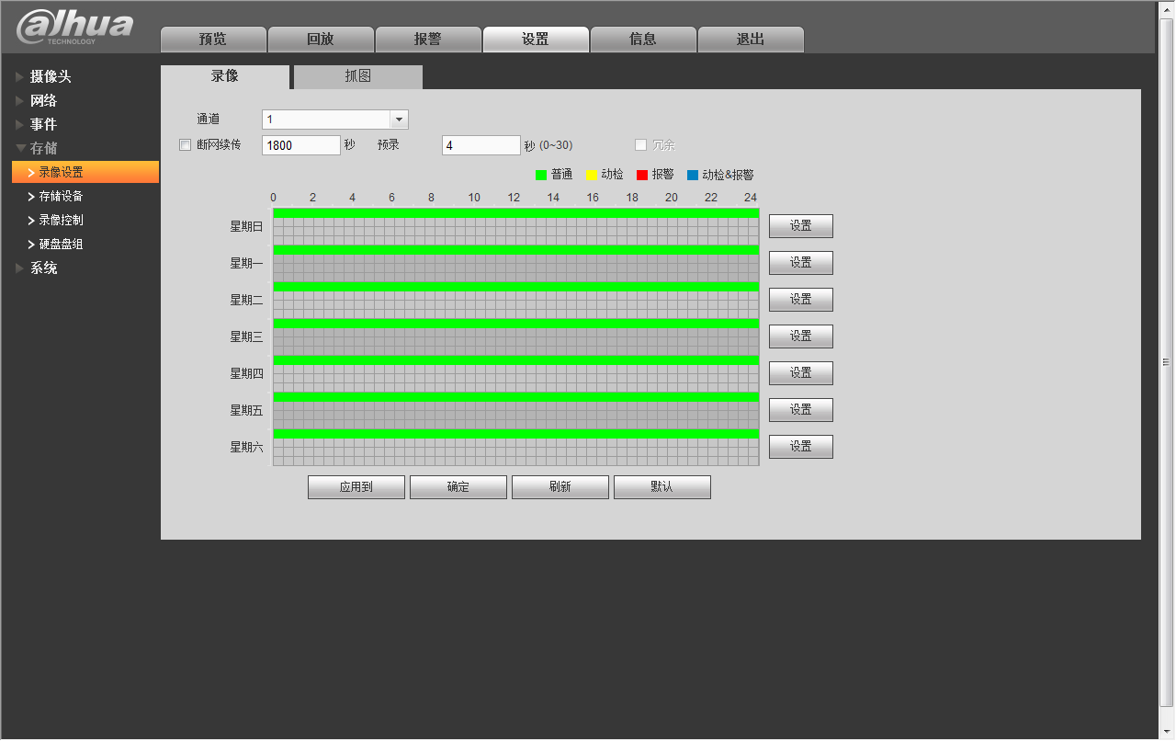Click the Dahua logo icon

(x=74, y=27)
